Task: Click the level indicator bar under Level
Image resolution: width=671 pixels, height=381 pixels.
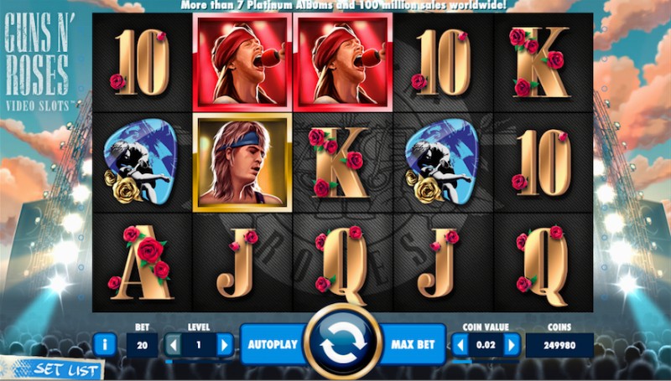Action: (199, 362)
